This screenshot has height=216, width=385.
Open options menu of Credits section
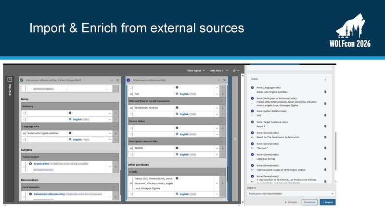click(x=221, y=172)
